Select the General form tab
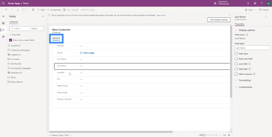The width and height of the screenshot is (272, 137). tap(56, 38)
